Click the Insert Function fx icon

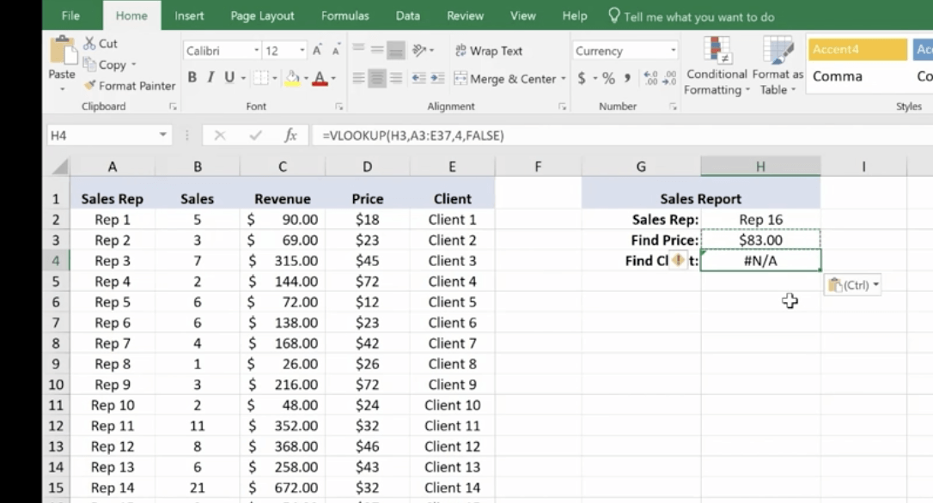[290, 136]
